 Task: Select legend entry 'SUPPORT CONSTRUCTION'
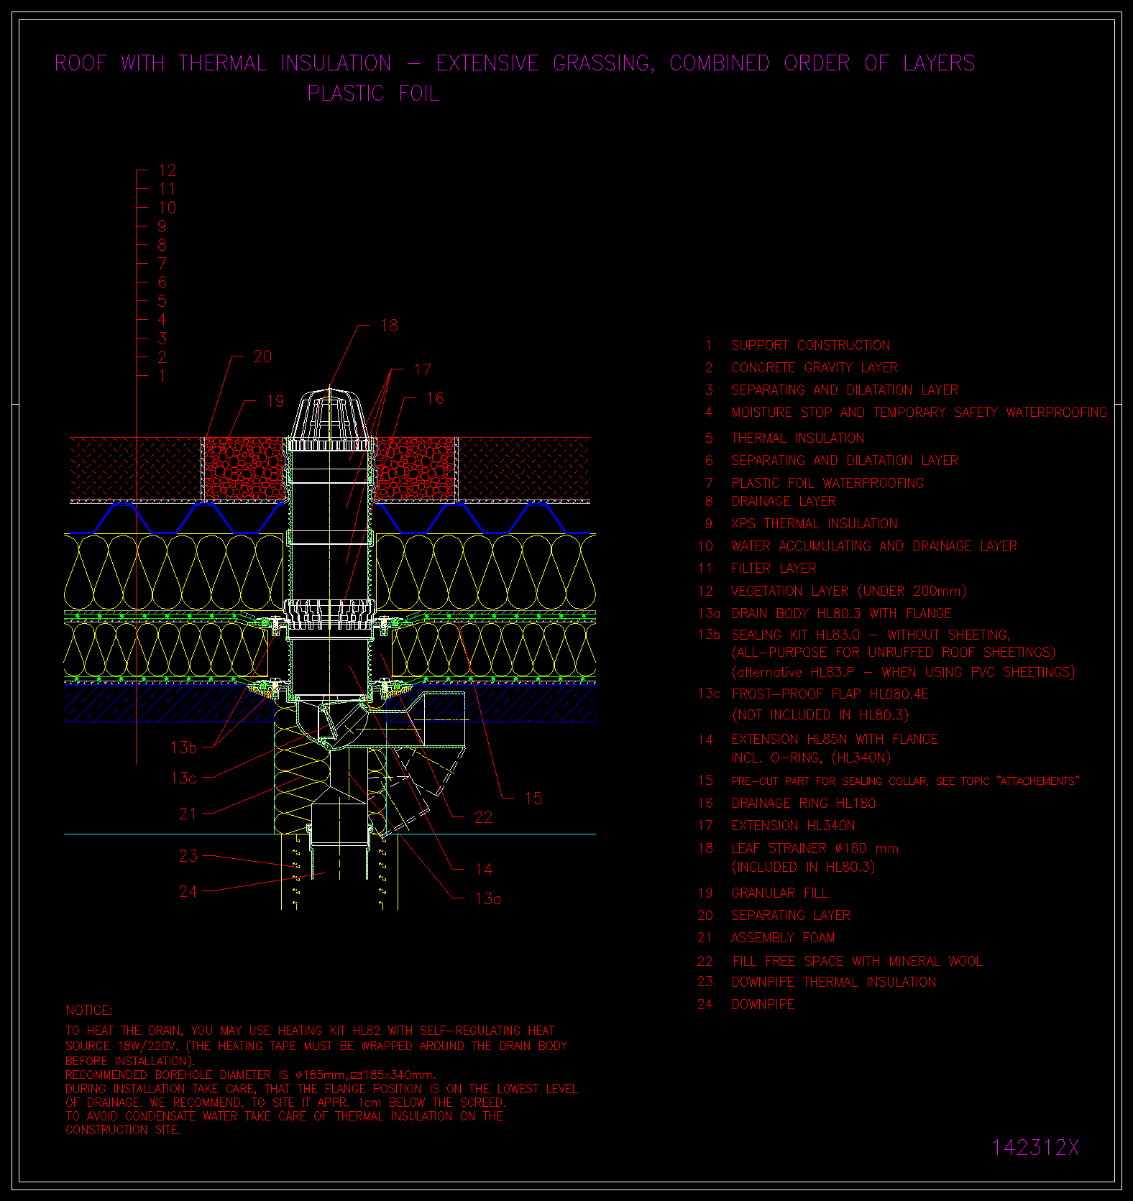pyautogui.click(x=811, y=346)
